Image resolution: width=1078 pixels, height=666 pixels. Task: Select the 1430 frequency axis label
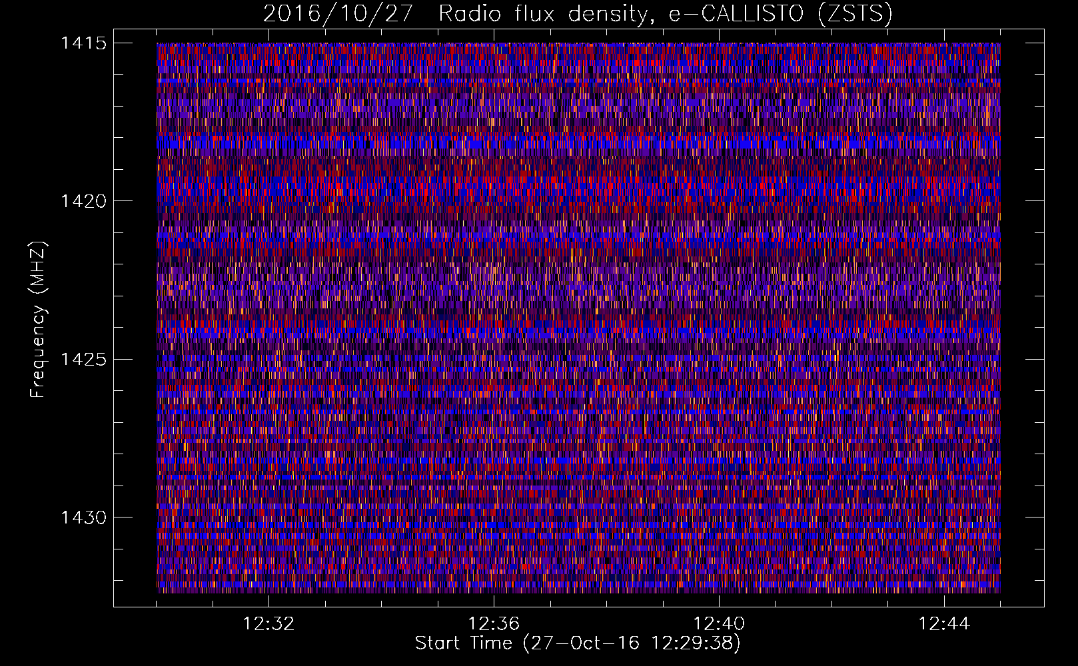pos(83,517)
